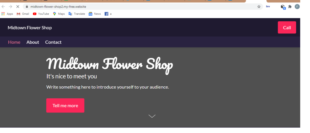The width and height of the screenshot is (310, 133).
Task: Click the browser forward arrow
Action: point(11,7)
